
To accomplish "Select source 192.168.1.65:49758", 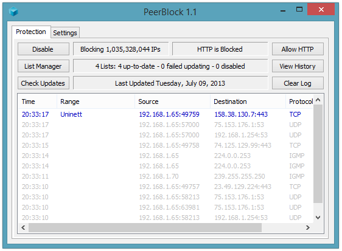I will point(169,145).
